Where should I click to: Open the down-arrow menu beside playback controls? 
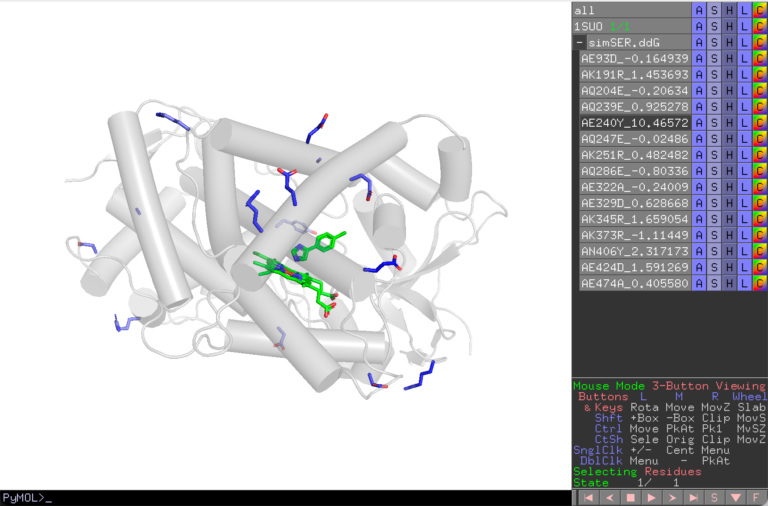(735, 498)
